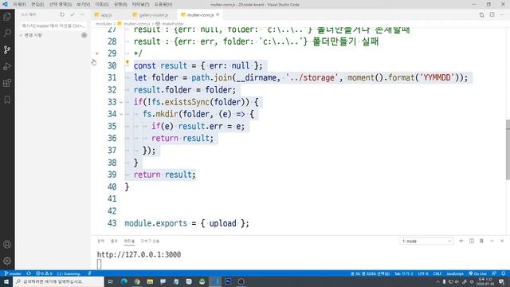Show hidden icons chevron in the system tray
This screenshot has height=287, width=510.
[437, 281]
